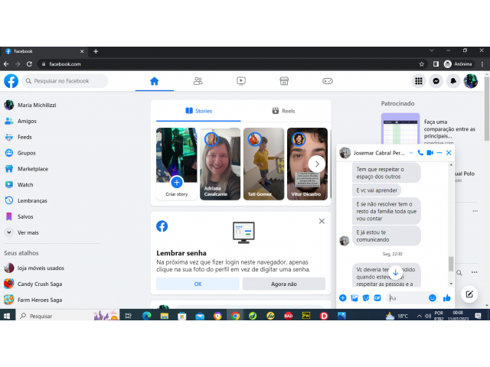Image resolution: width=490 pixels, height=367 pixels.
Task: Open Messenger from the top bar
Action: tap(436, 81)
